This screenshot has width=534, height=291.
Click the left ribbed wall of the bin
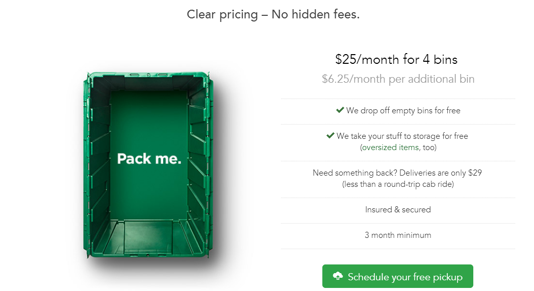tap(98, 163)
